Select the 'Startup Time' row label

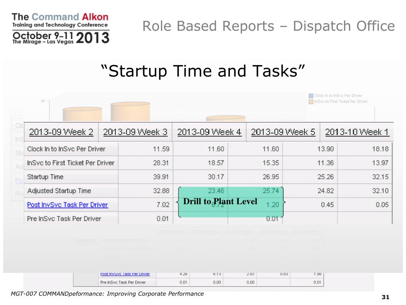pos(45,177)
